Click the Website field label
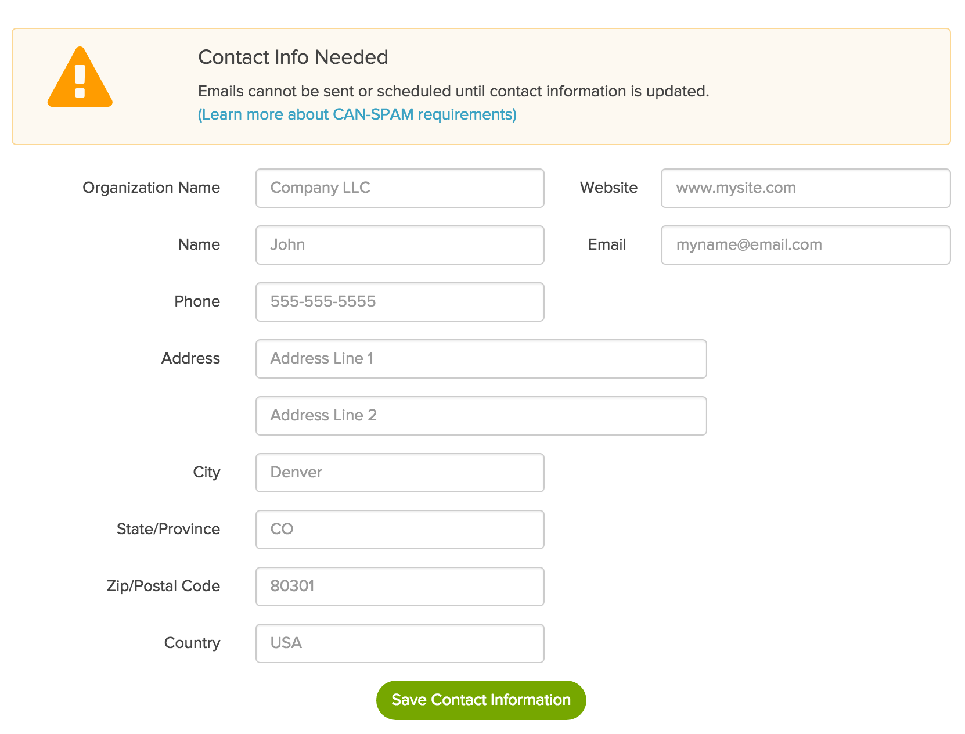This screenshot has width=965, height=734. click(608, 188)
